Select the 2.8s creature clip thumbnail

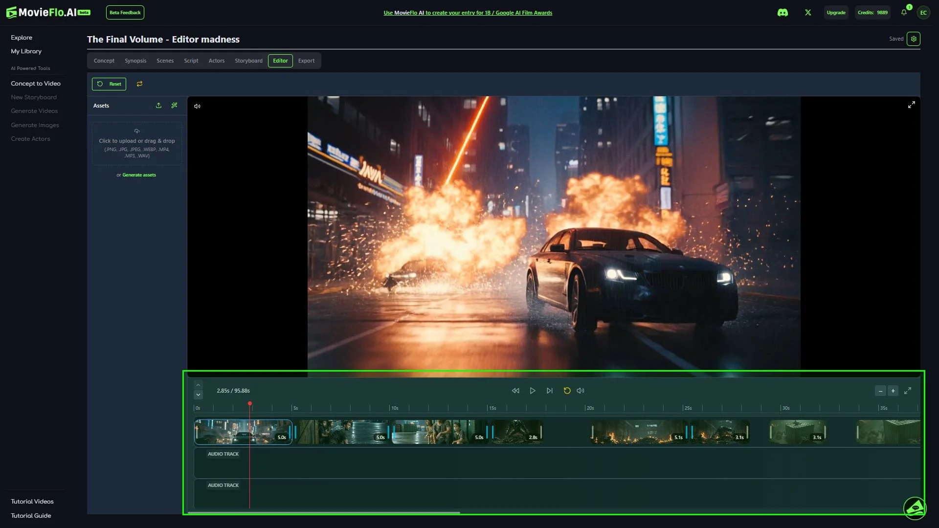click(x=516, y=432)
